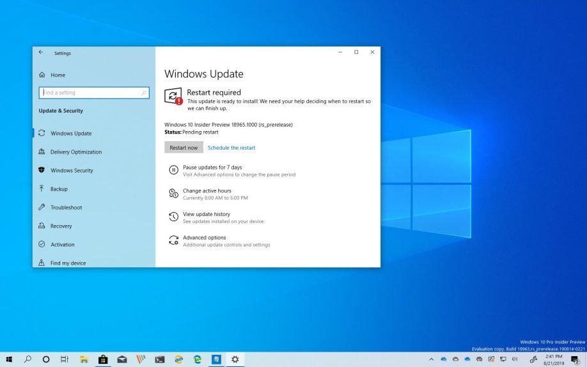Open the Windows Start menu

coord(9,359)
